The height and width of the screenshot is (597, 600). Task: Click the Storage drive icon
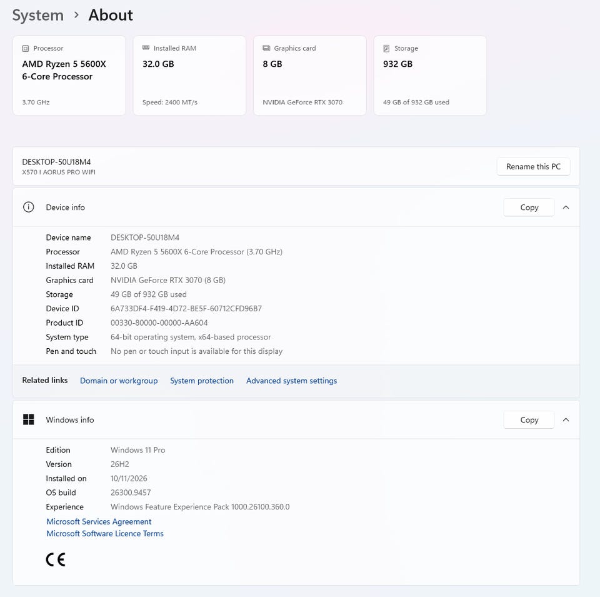click(386, 49)
